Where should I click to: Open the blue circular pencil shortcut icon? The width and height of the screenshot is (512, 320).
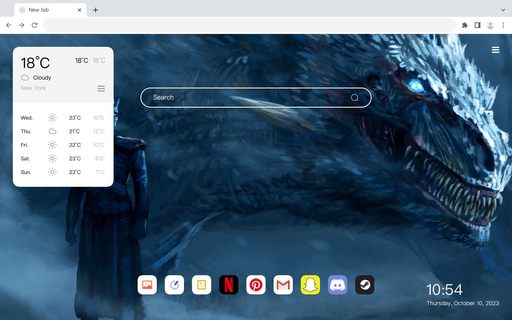click(174, 285)
